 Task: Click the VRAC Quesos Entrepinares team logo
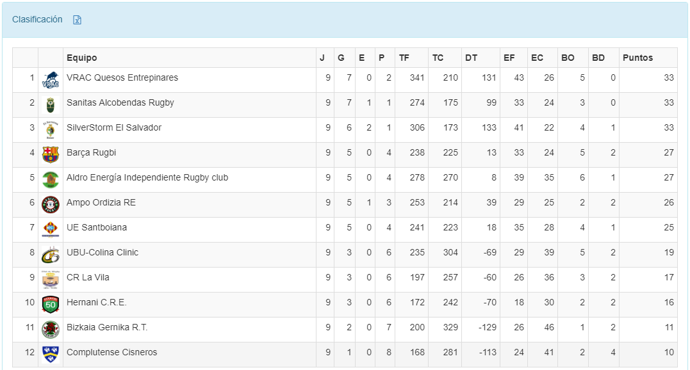pyautogui.click(x=50, y=80)
